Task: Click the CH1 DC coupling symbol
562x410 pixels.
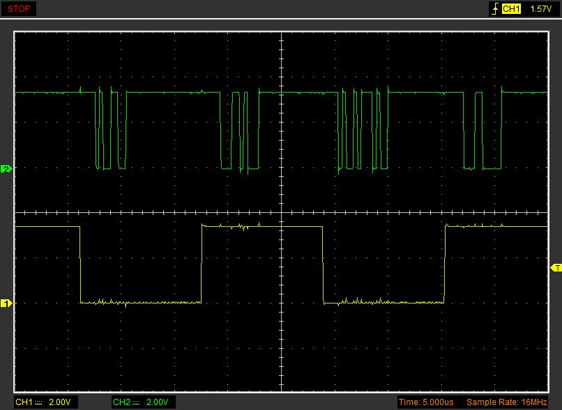Action: coord(38,402)
